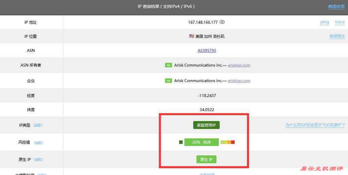
Task: Click the 风控值 row label
Action: pyautogui.click(x=24, y=142)
